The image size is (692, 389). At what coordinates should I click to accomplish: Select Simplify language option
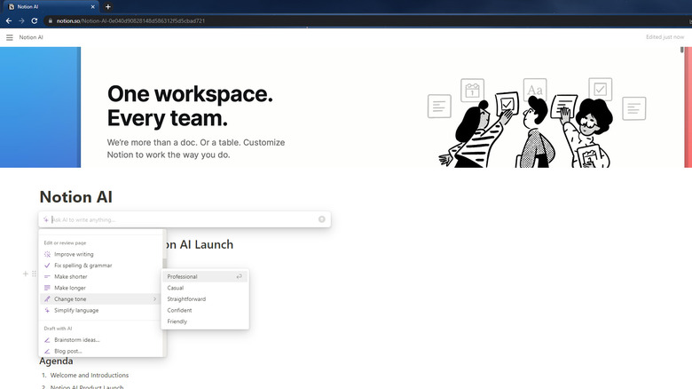99,310
